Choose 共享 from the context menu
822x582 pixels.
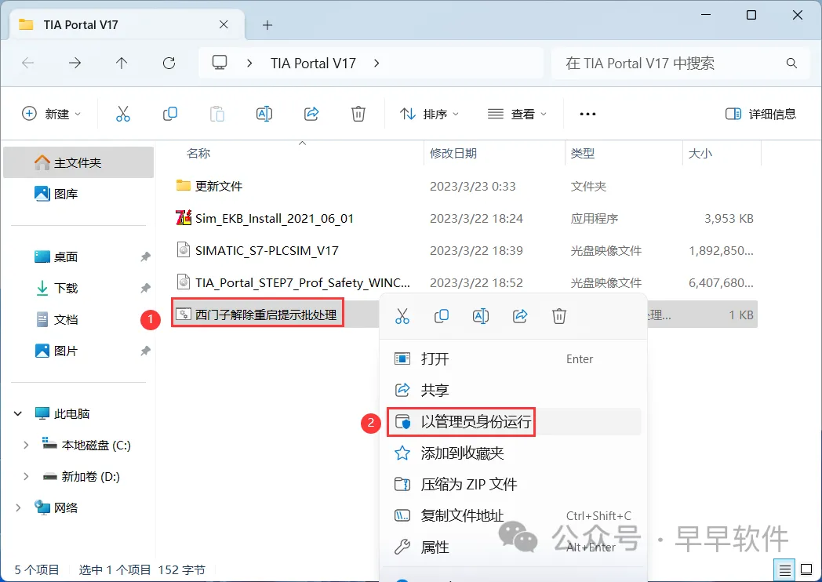(x=514, y=390)
